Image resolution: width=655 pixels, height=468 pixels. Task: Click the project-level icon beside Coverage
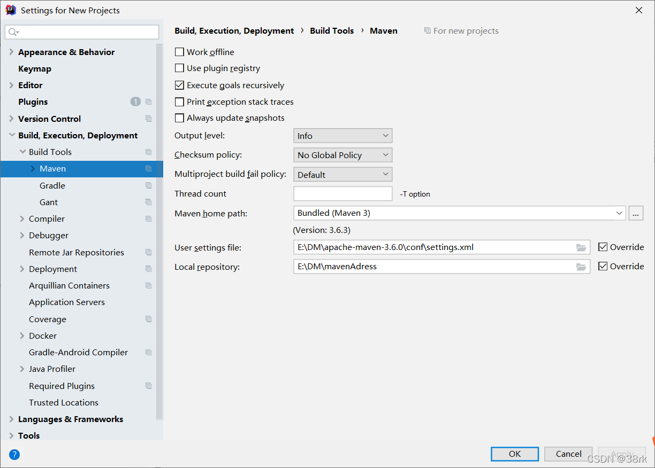[149, 319]
